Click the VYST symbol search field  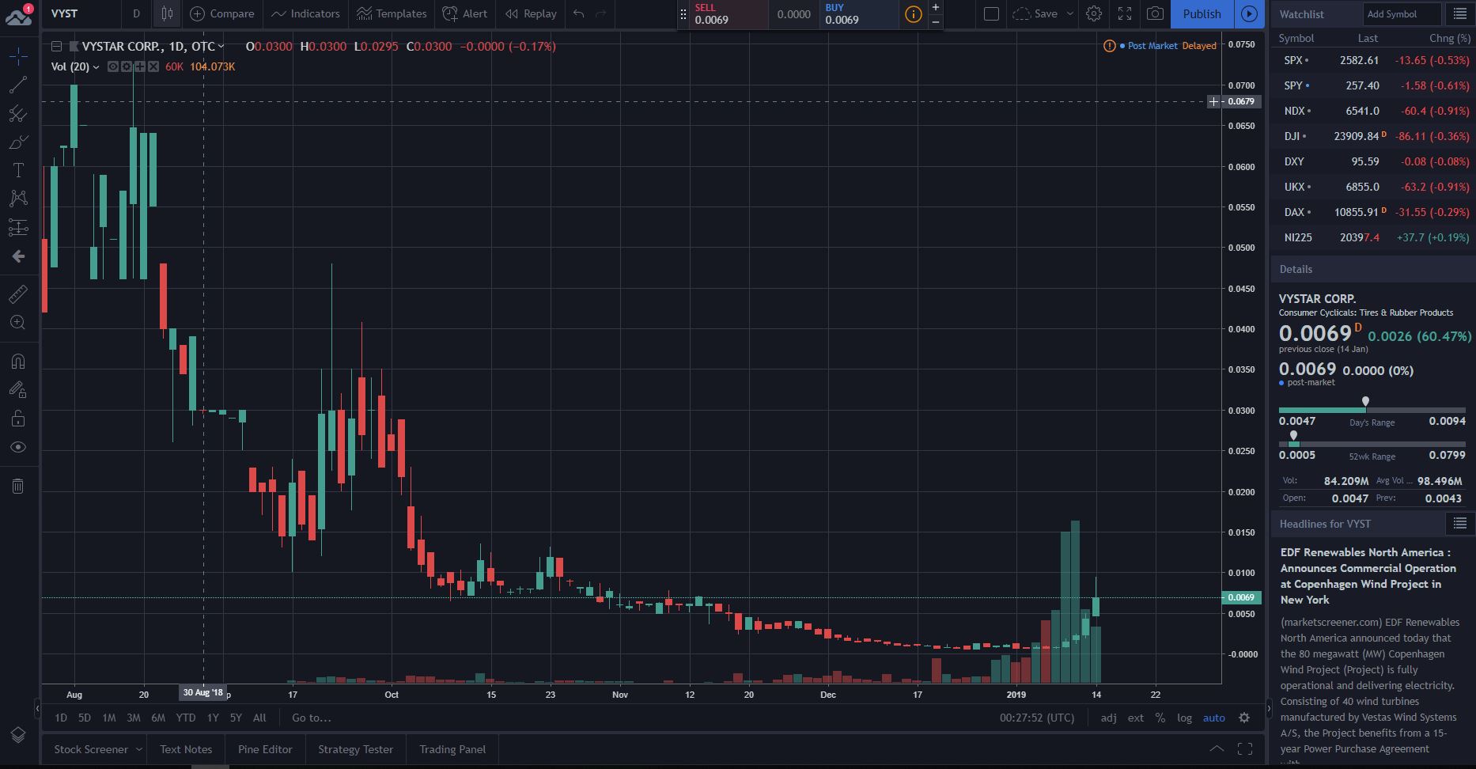(81, 13)
